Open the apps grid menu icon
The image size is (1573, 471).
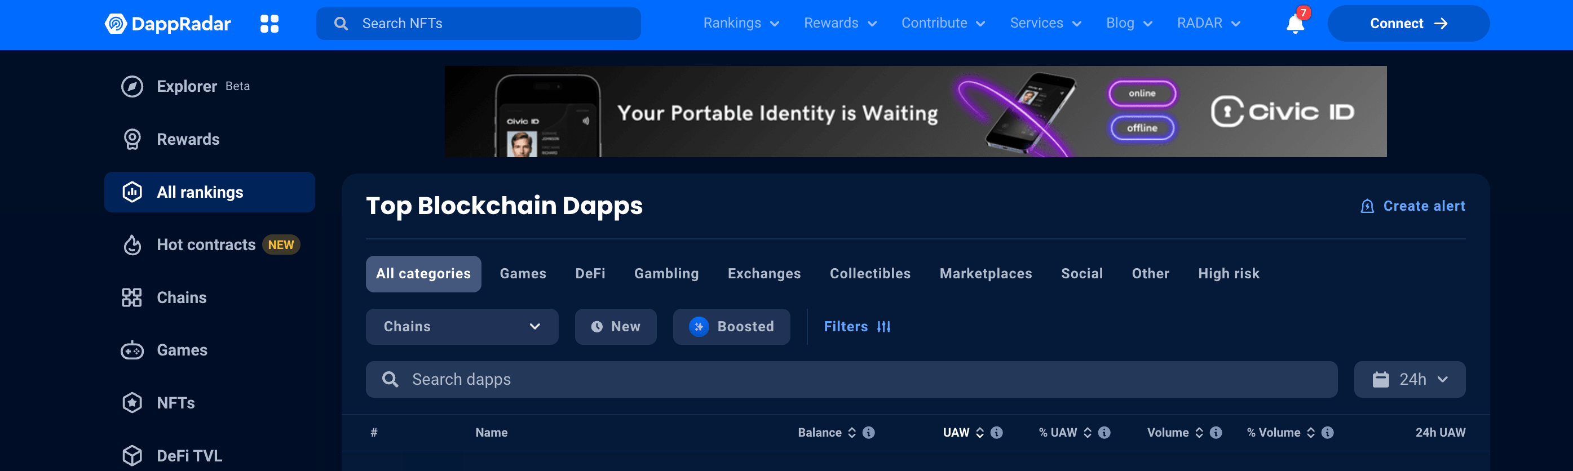[269, 24]
